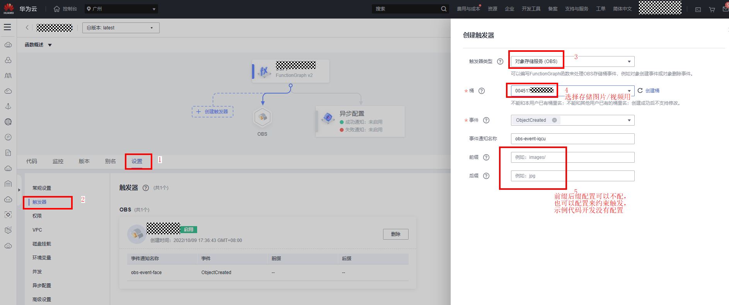Click the search magnifier icon in the header
The height and width of the screenshot is (305, 729).
tap(444, 9)
